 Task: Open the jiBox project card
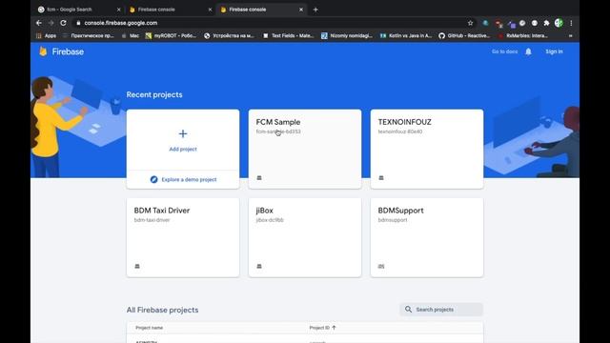pos(305,237)
